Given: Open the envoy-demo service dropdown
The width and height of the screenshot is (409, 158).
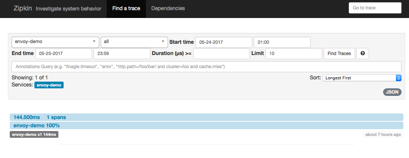Looking at the screenshot, I should coord(55,42).
